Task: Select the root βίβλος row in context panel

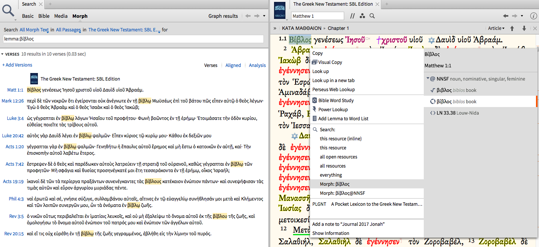Action: pos(481,90)
